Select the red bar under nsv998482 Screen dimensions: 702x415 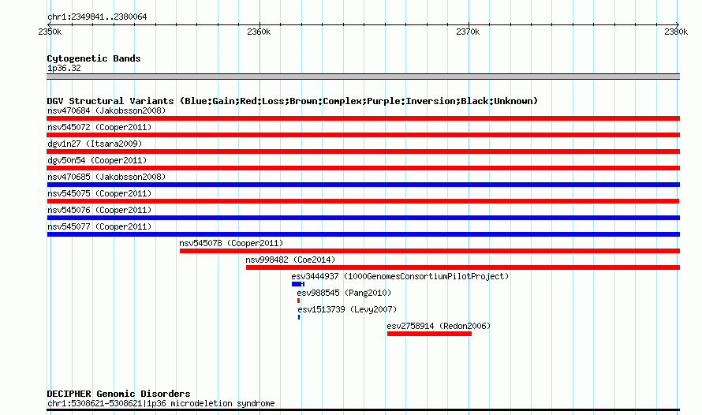coord(463,267)
